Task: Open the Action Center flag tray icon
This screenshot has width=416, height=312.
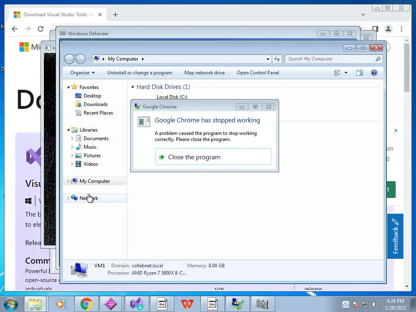Action: (355, 304)
